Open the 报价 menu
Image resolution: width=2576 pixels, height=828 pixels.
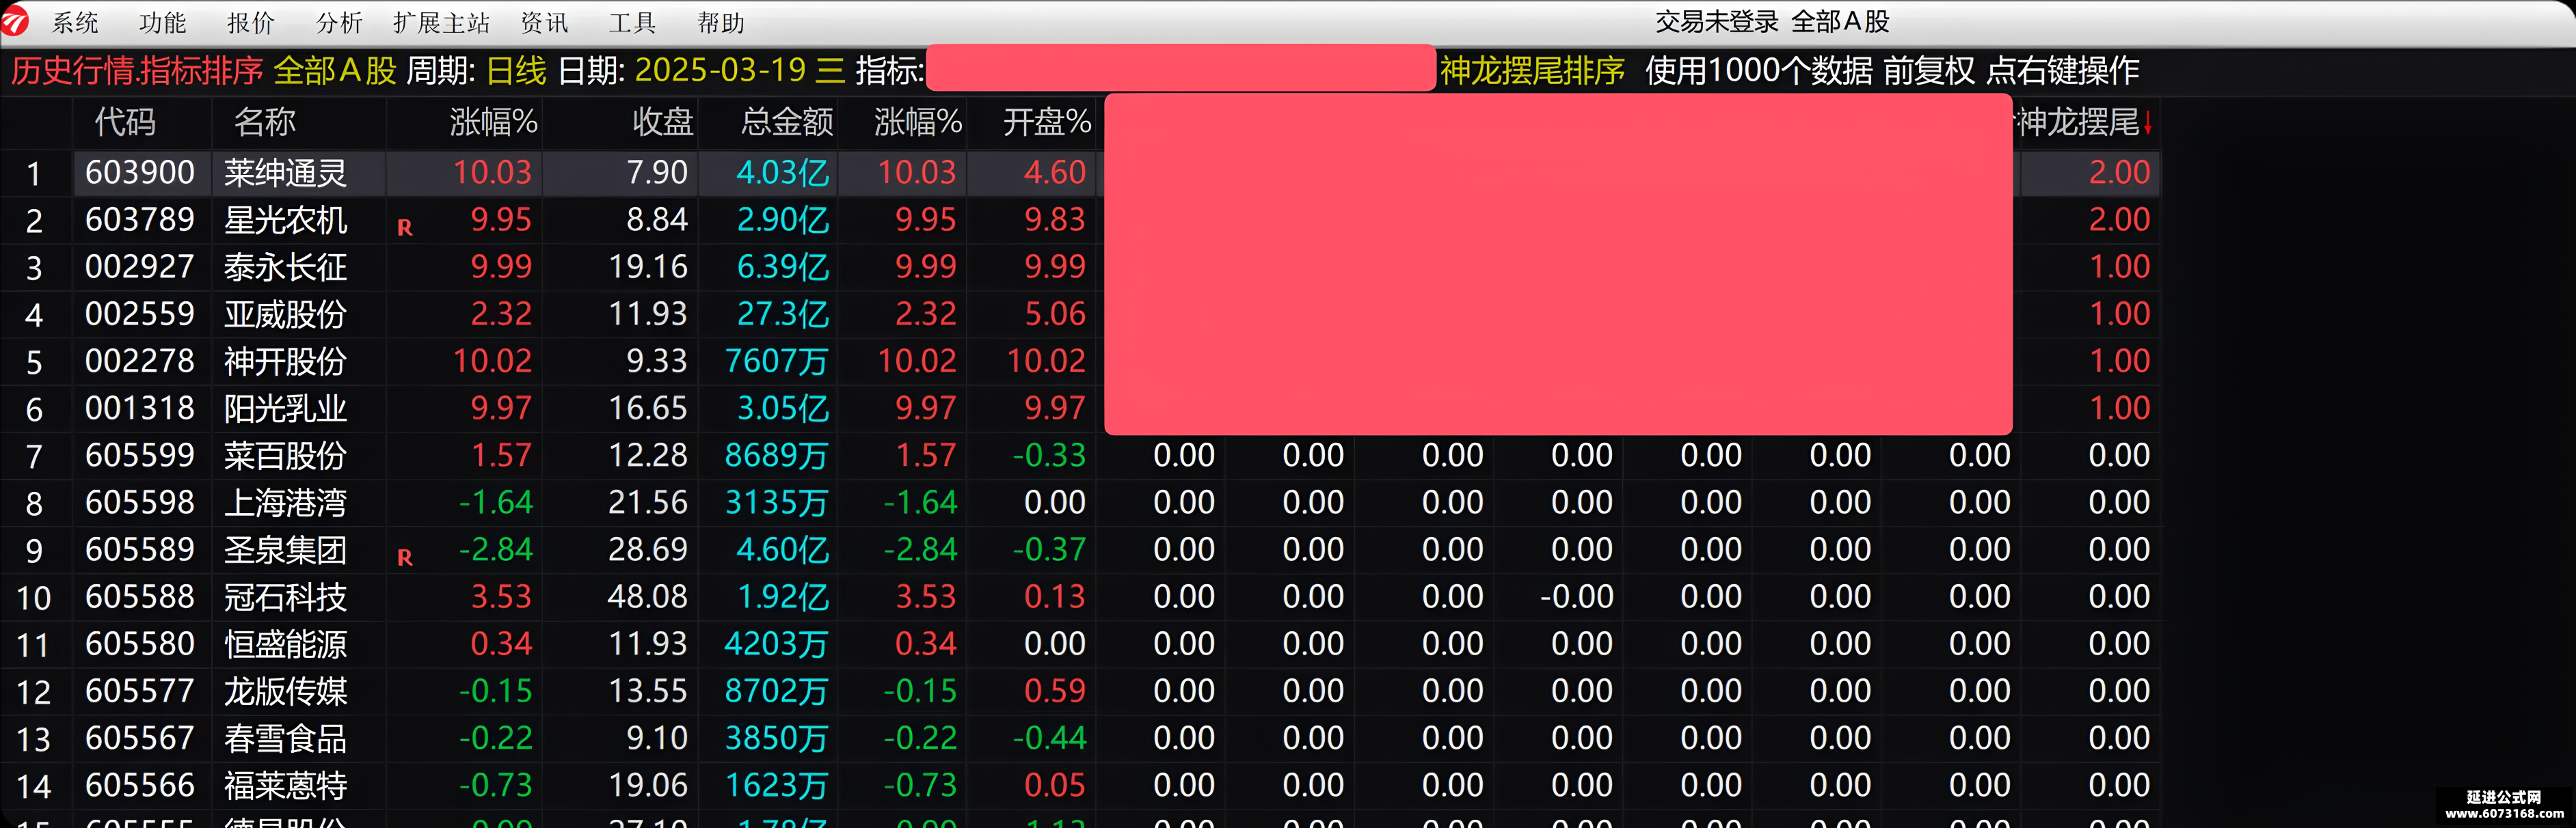[x=250, y=22]
